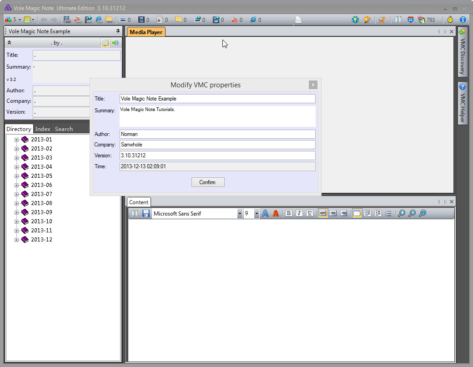The image size is (473, 367).
Task: Toggle Underline formatting
Action: 310,213
